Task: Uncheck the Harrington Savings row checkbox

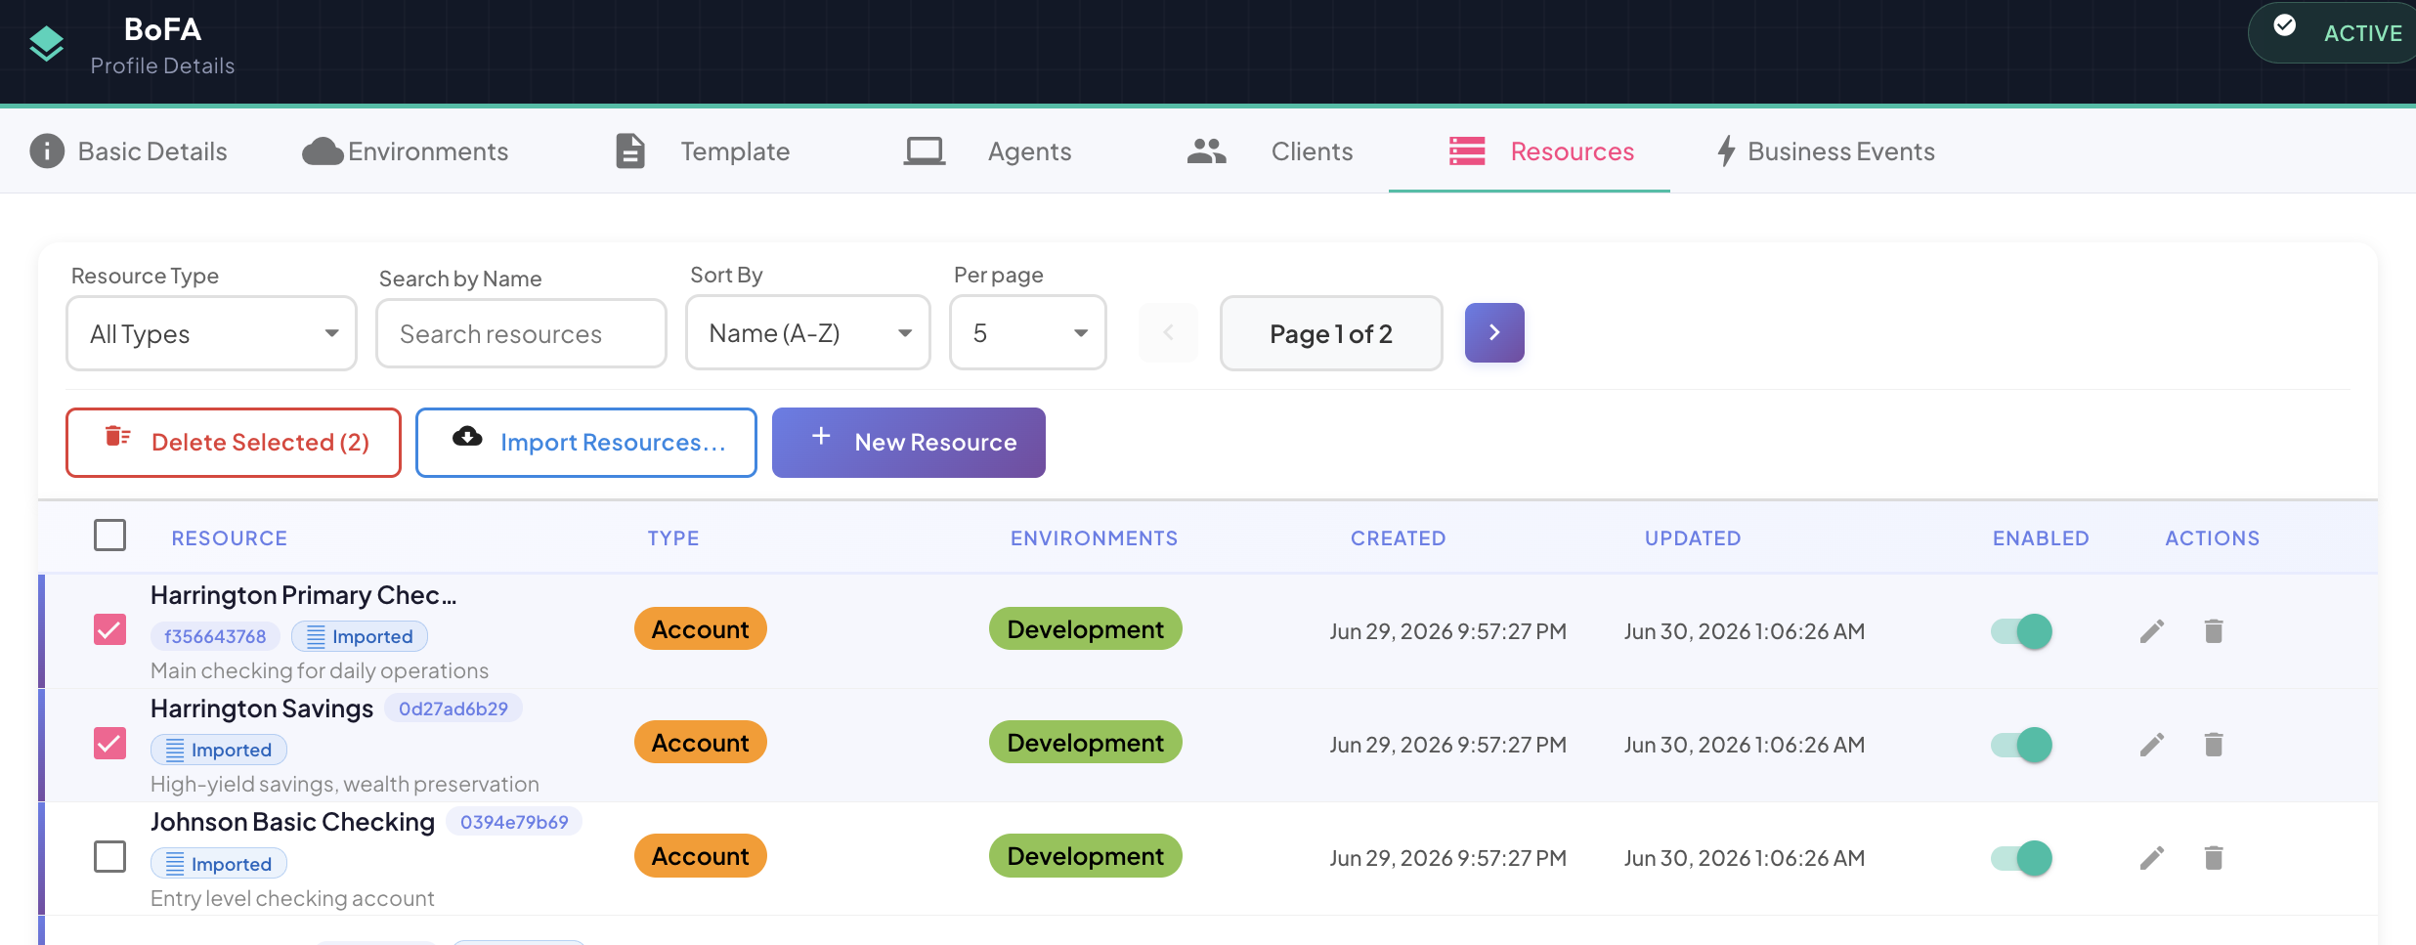Action: click(x=109, y=743)
